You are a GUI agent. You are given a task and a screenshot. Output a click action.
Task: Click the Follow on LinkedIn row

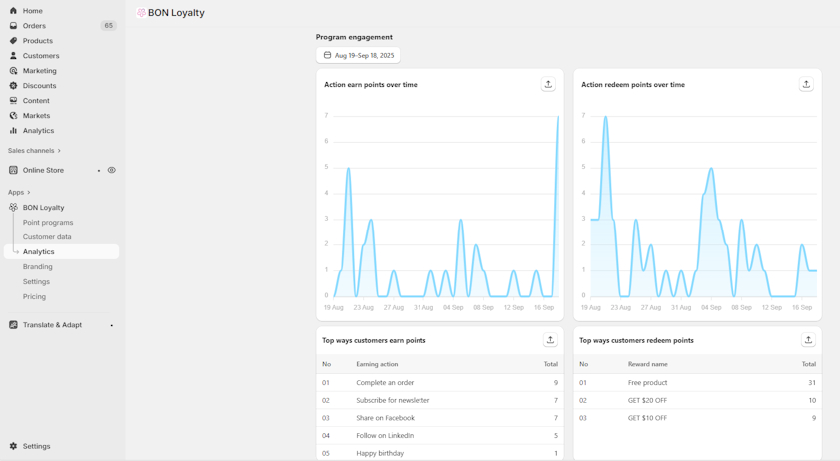coord(439,436)
